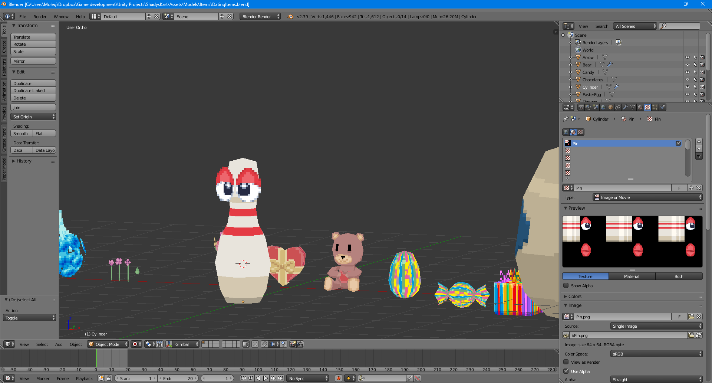Click the End frame field
This screenshot has height=383, width=712.
point(178,378)
